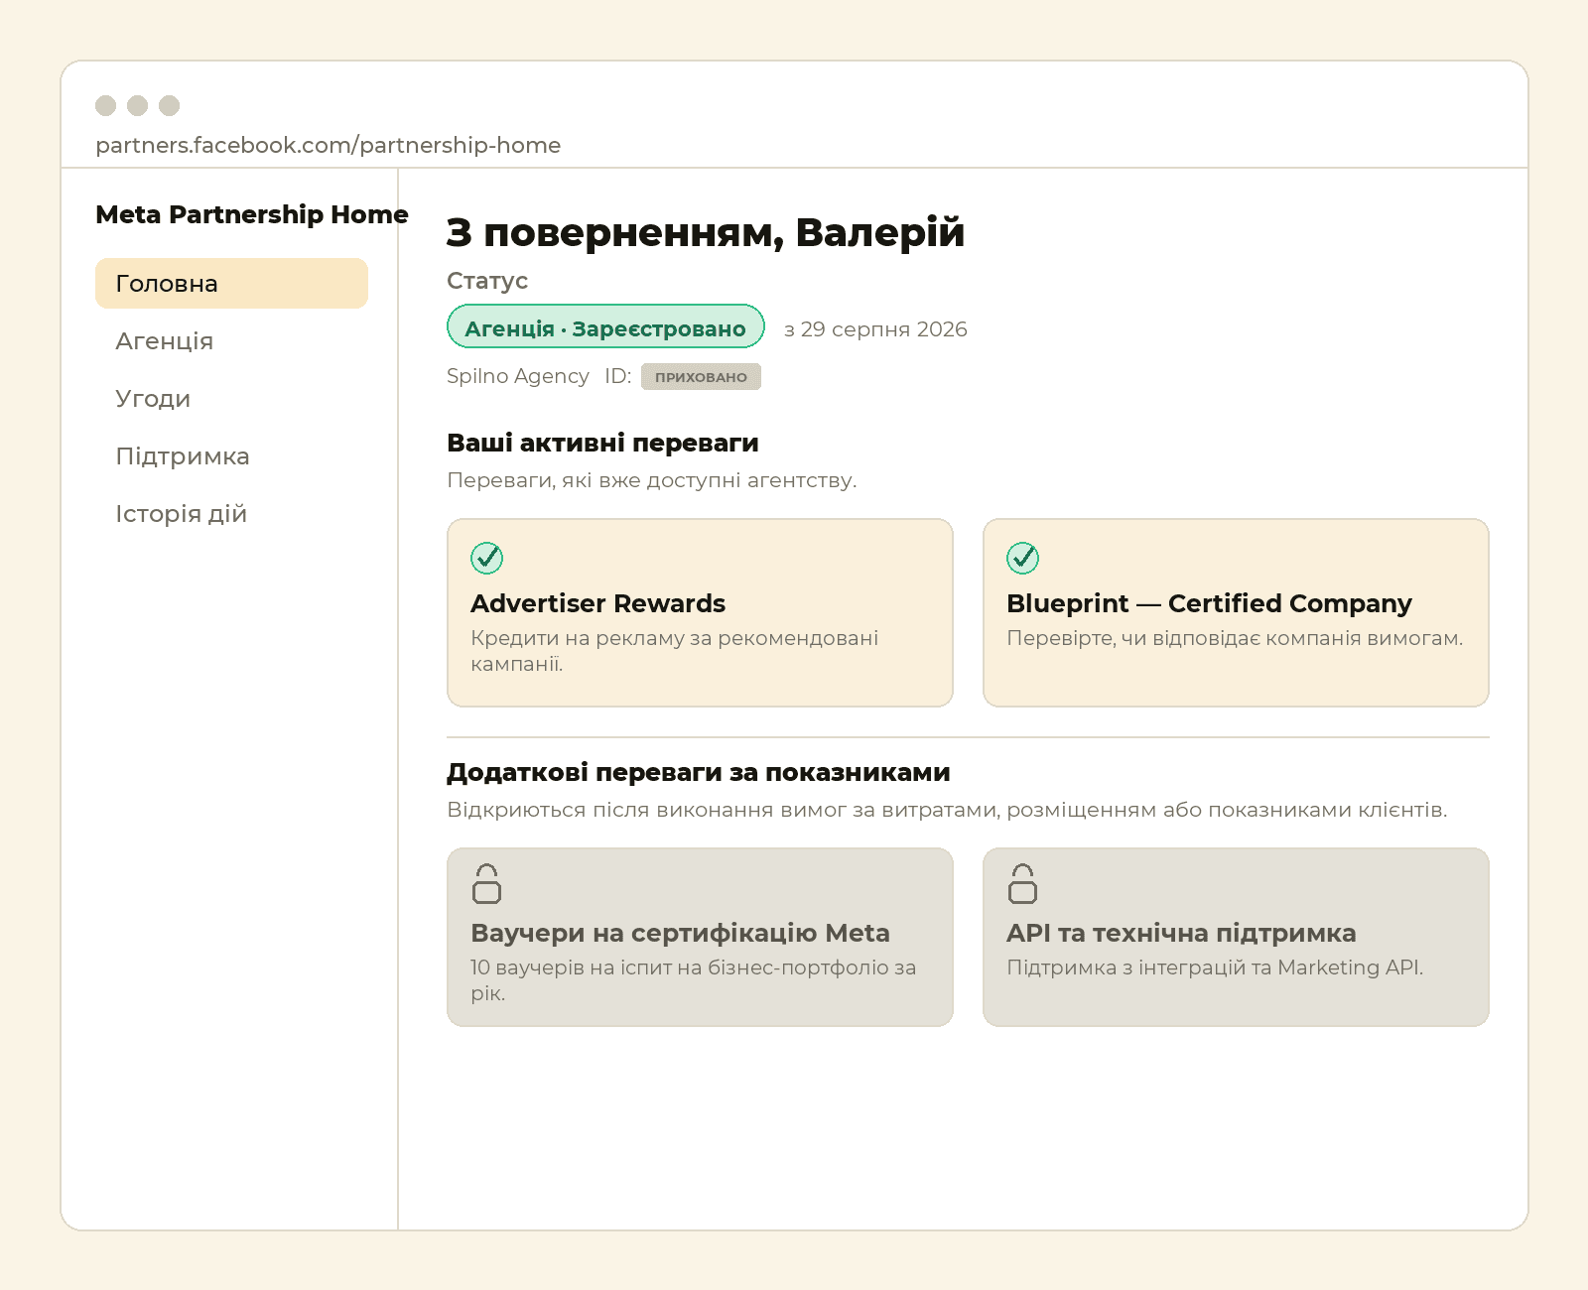Click the Meta Partnership Home title
1588x1290 pixels.
click(x=252, y=214)
